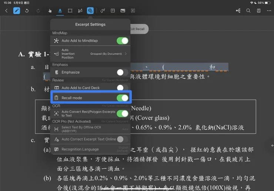This screenshot has width=274, height=191.
Task: Redo with the faded clockwise arrow
Action: [38, 11]
